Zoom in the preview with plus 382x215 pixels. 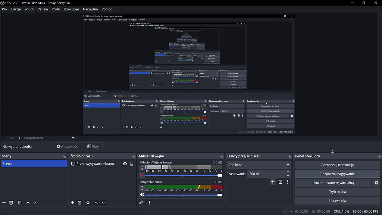point(19,138)
